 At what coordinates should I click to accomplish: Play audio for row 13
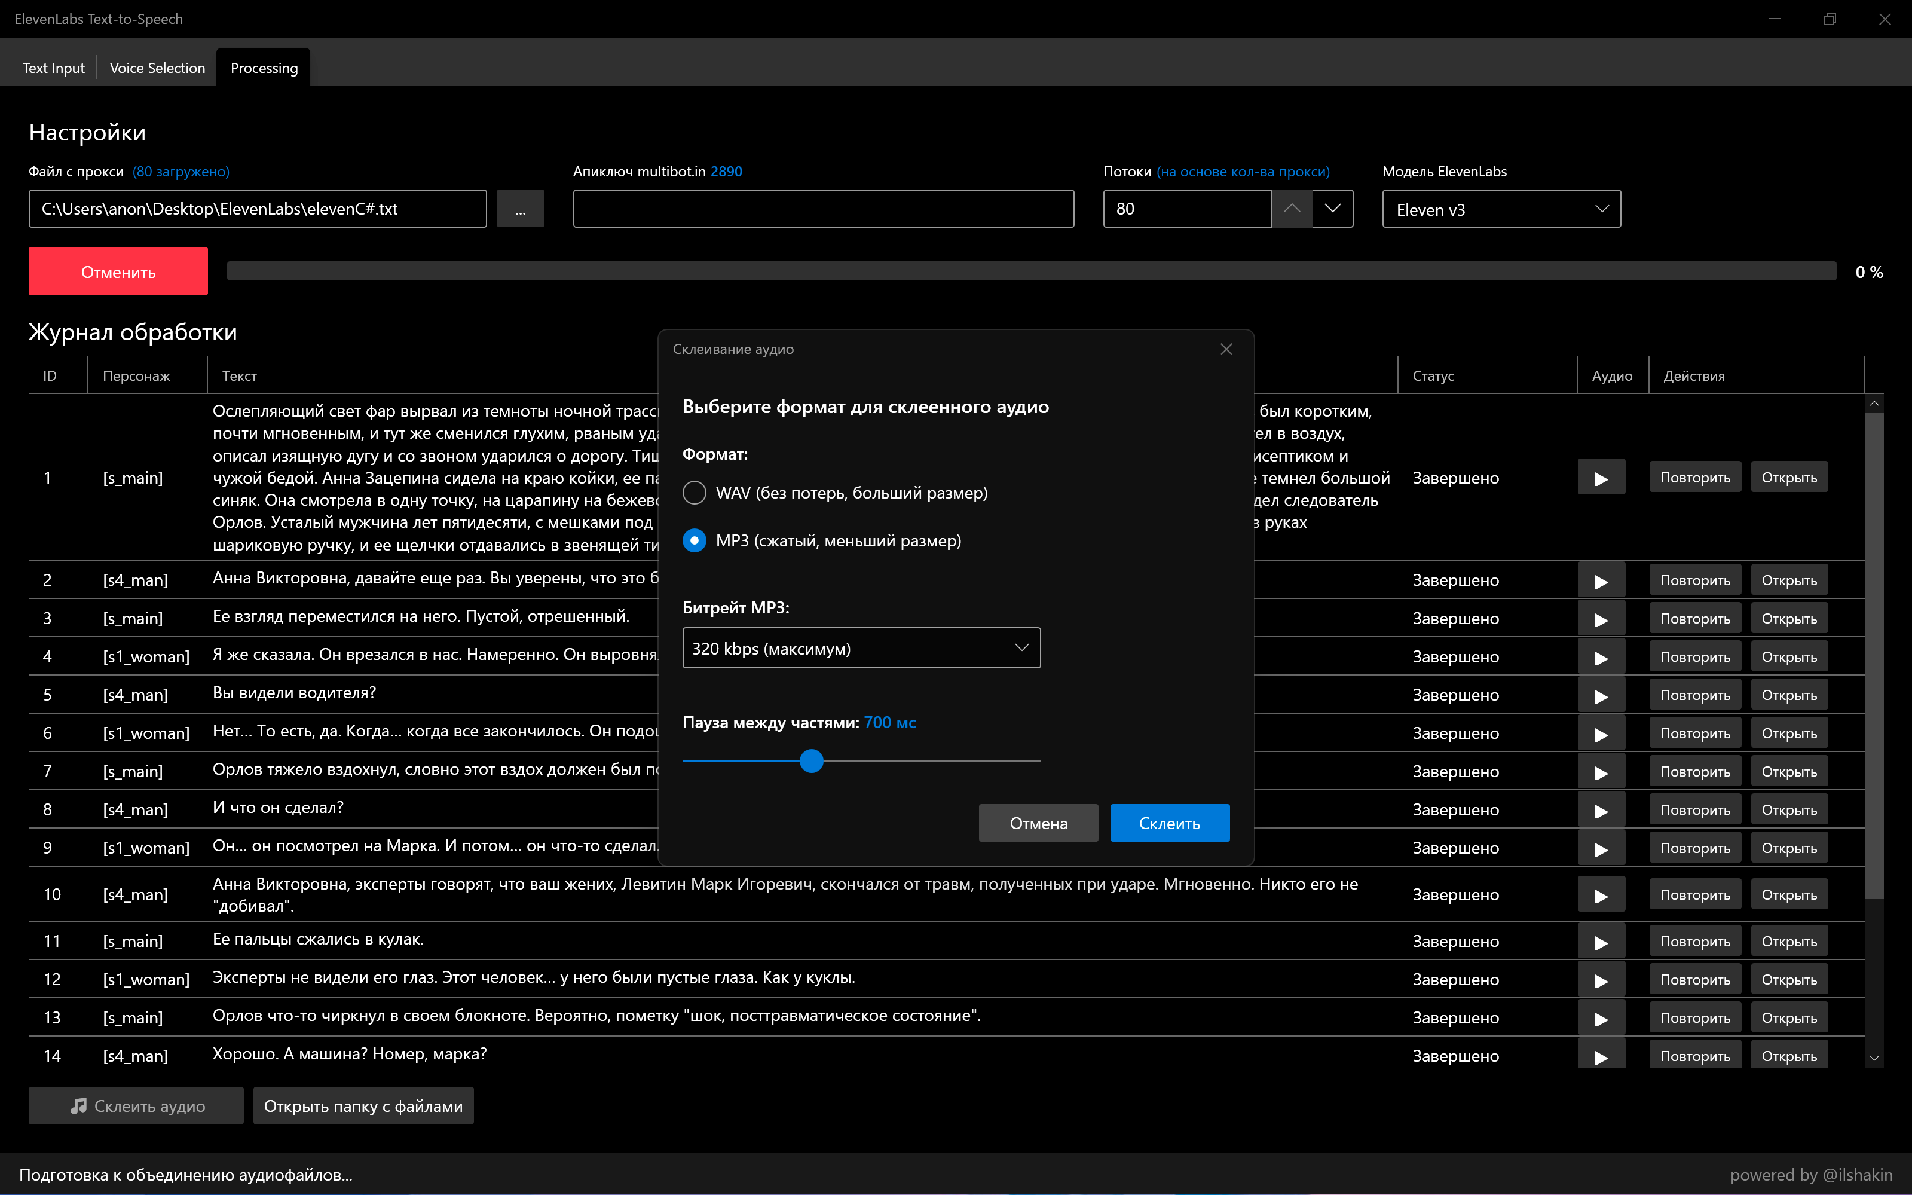click(x=1601, y=1018)
